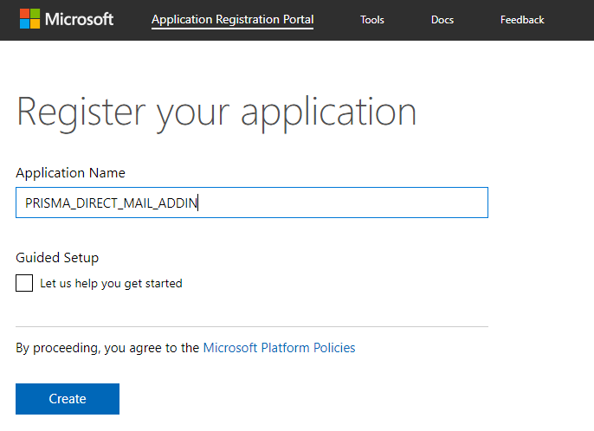The width and height of the screenshot is (594, 431).
Task: Click the 'By proceeding, you agree to the' text
Action: [107, 348]
